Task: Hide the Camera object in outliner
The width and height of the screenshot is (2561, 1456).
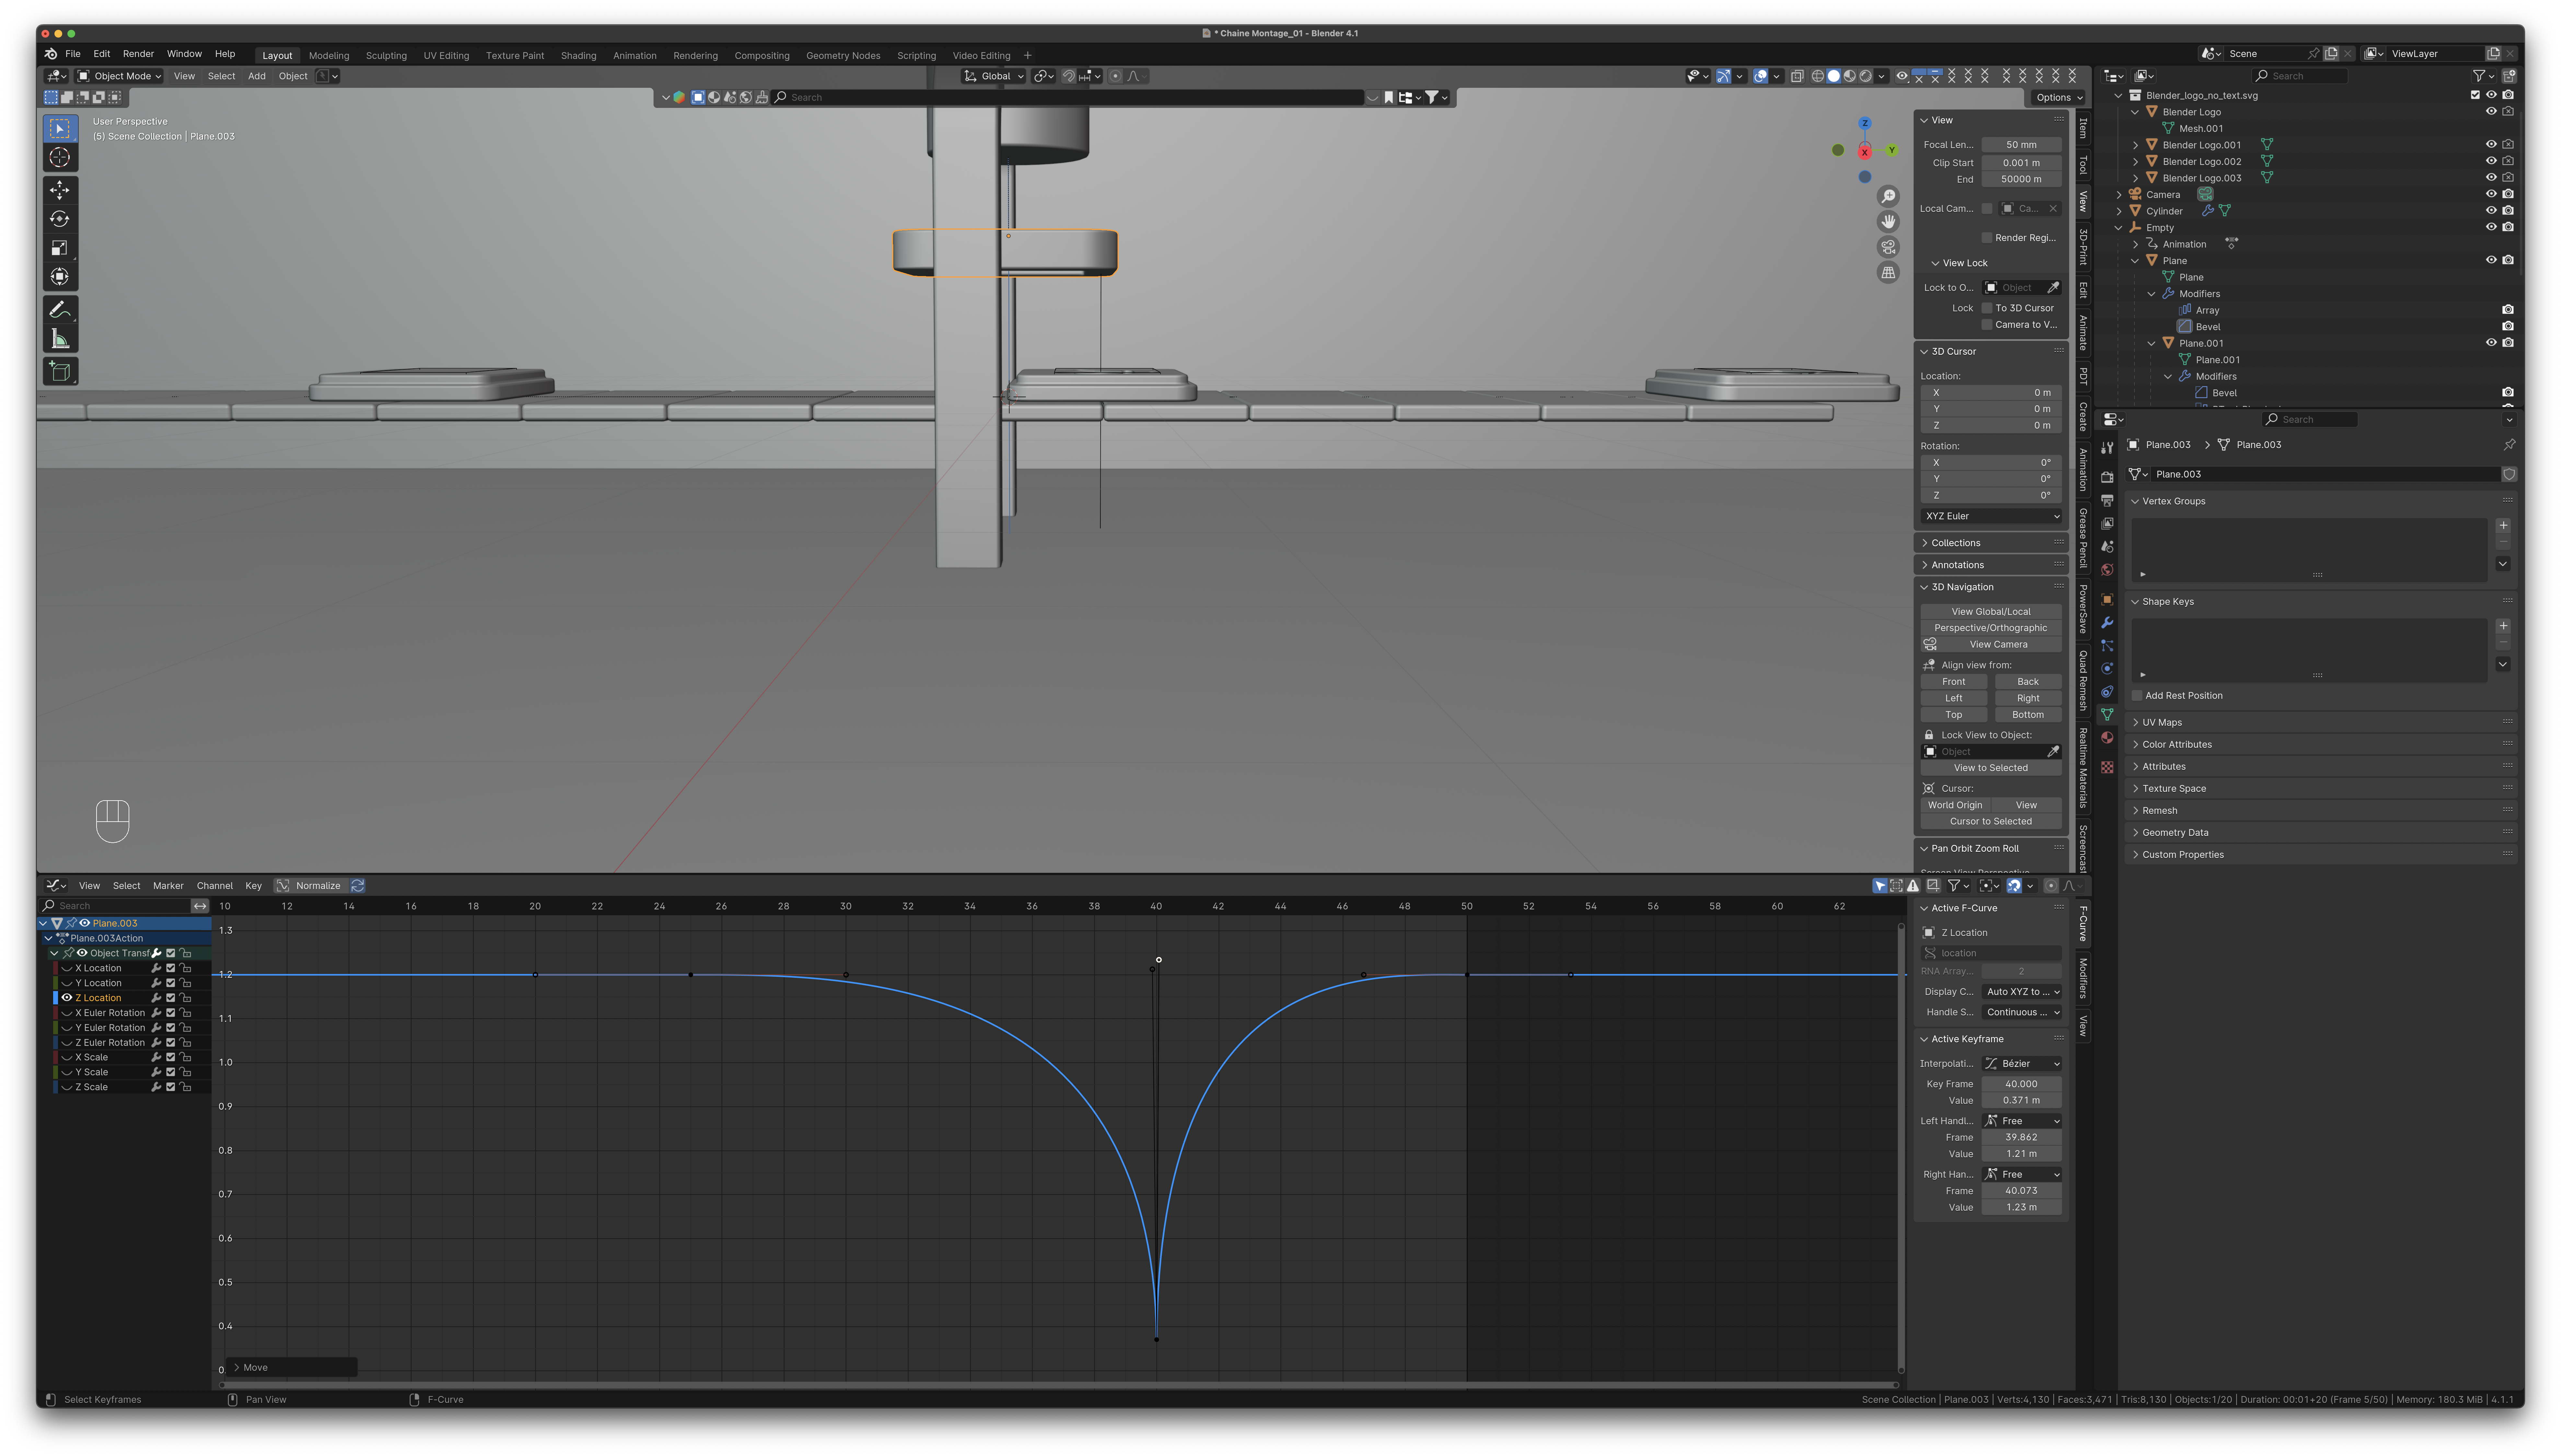Action: (x=2491, y=194)
